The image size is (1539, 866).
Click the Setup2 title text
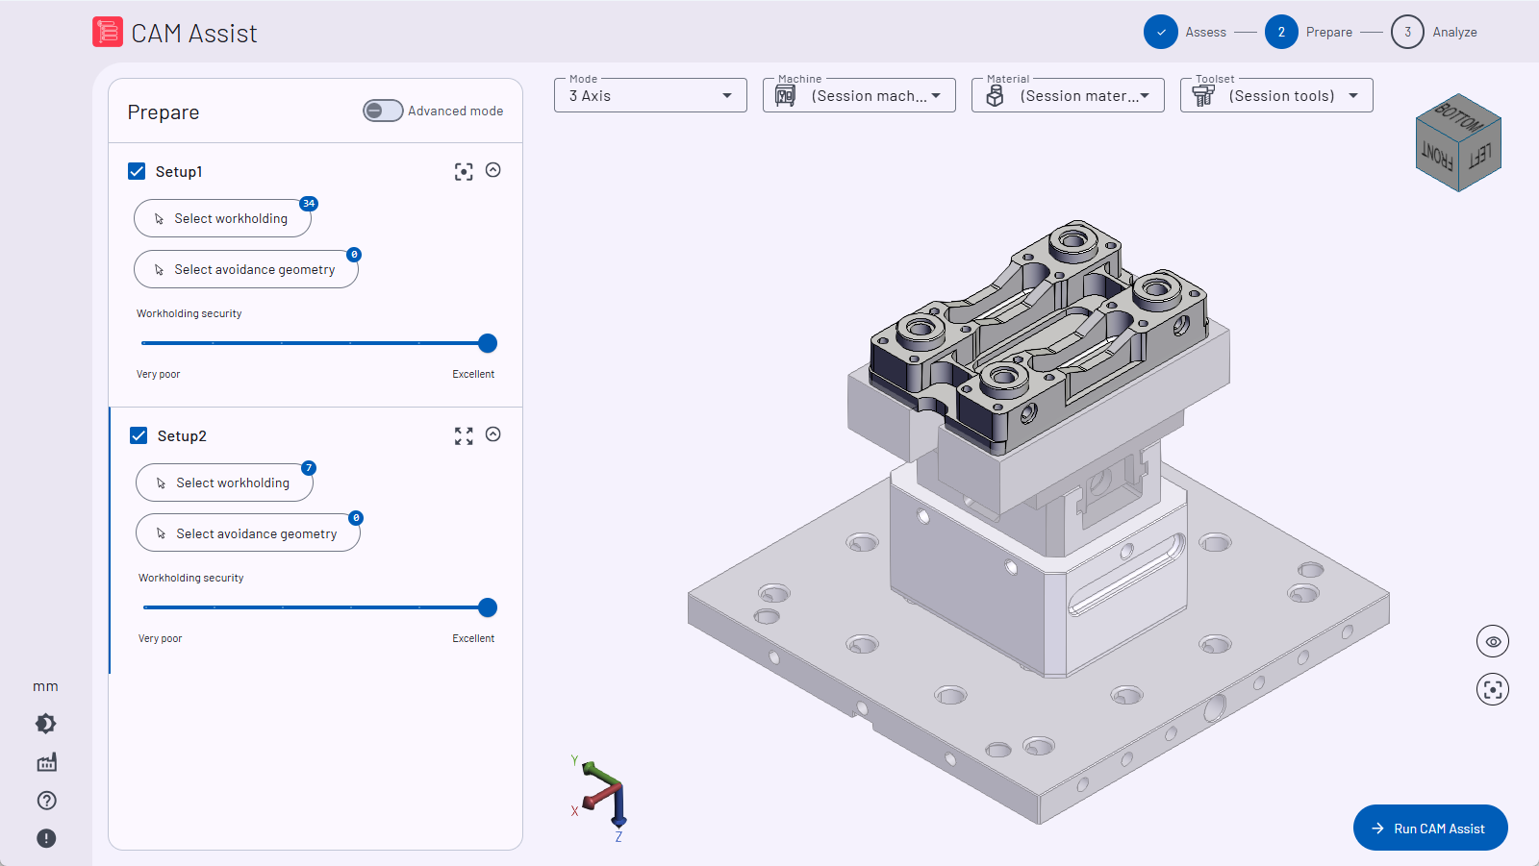182,436
